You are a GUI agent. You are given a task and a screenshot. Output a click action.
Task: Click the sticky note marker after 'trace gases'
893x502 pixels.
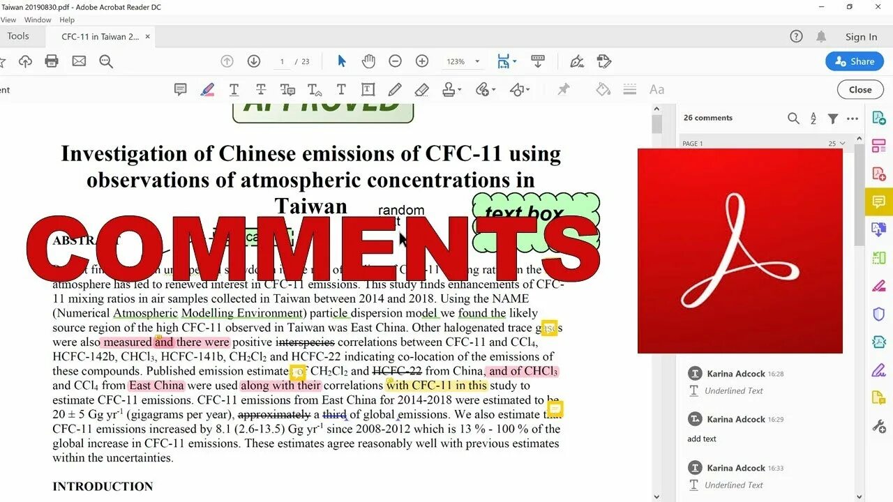(x=549, y=328)
